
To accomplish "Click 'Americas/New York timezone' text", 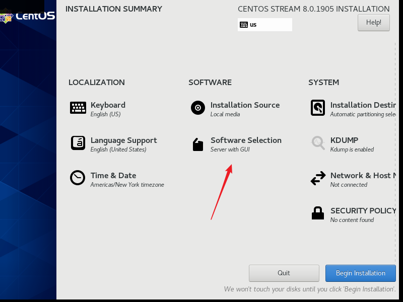I will pyautogui.click(x=127, y=185).
